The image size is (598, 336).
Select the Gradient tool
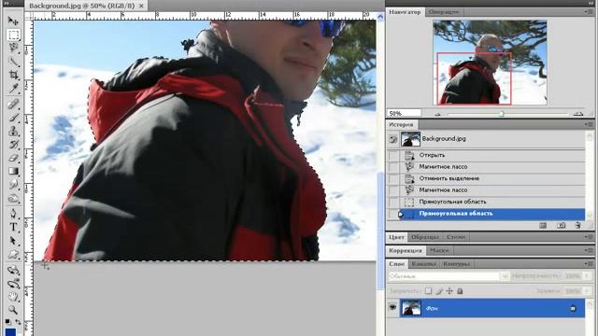click(13, 171)
